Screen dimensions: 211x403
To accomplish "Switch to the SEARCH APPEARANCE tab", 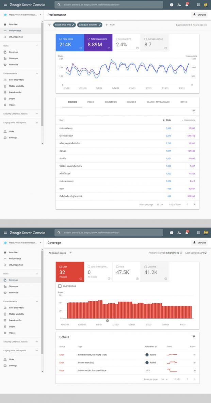I will tap(158, 102).
